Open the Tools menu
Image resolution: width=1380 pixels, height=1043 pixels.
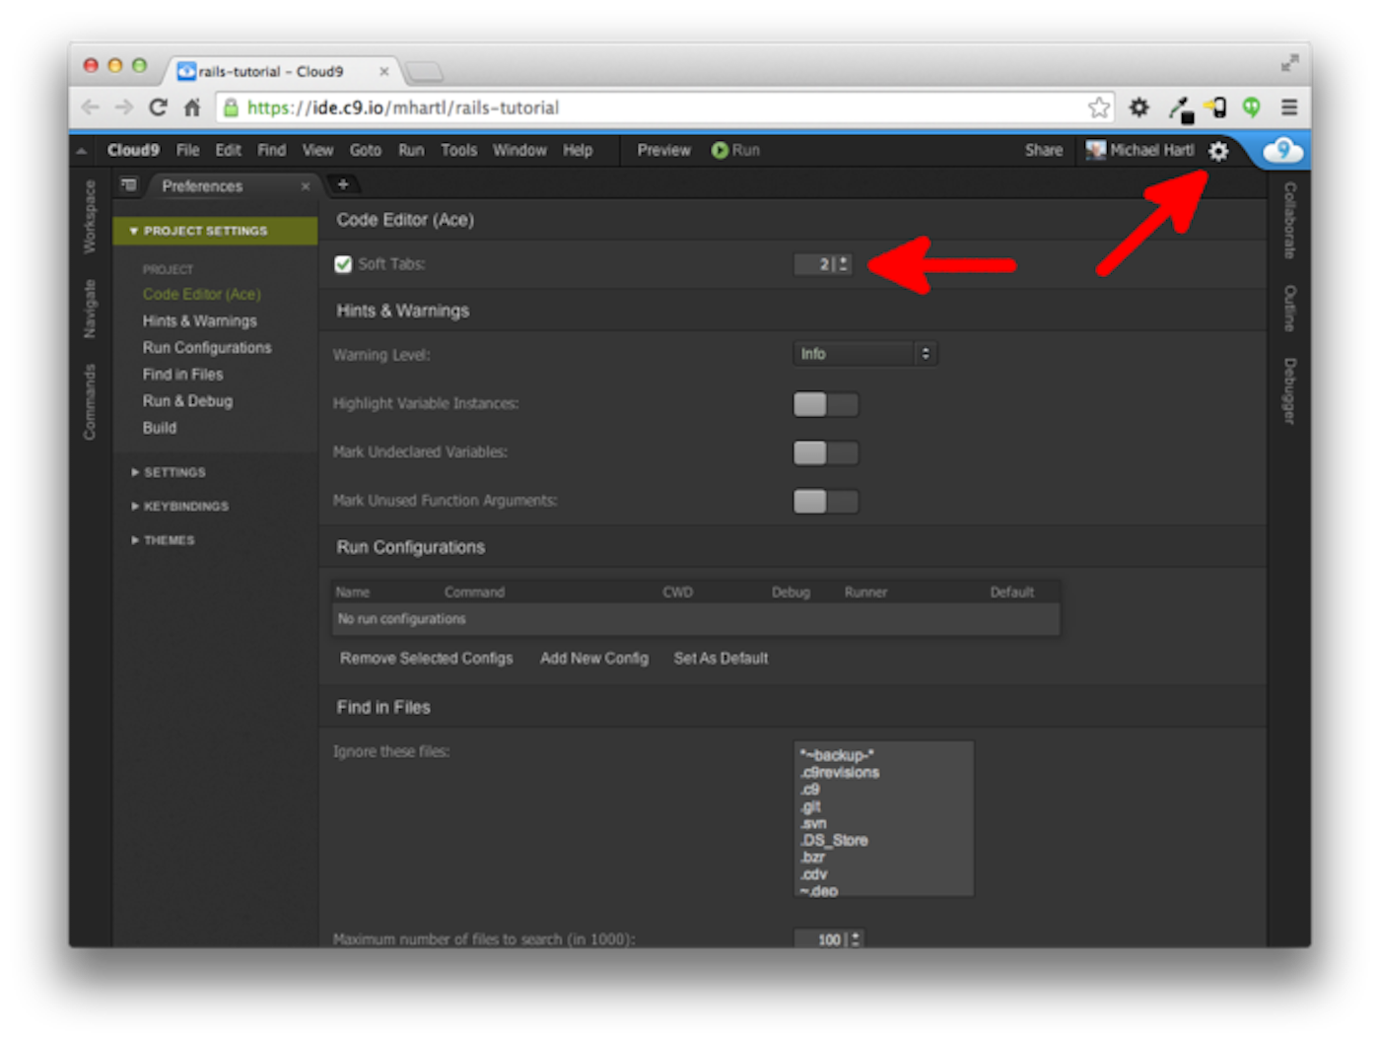point(459,151)
